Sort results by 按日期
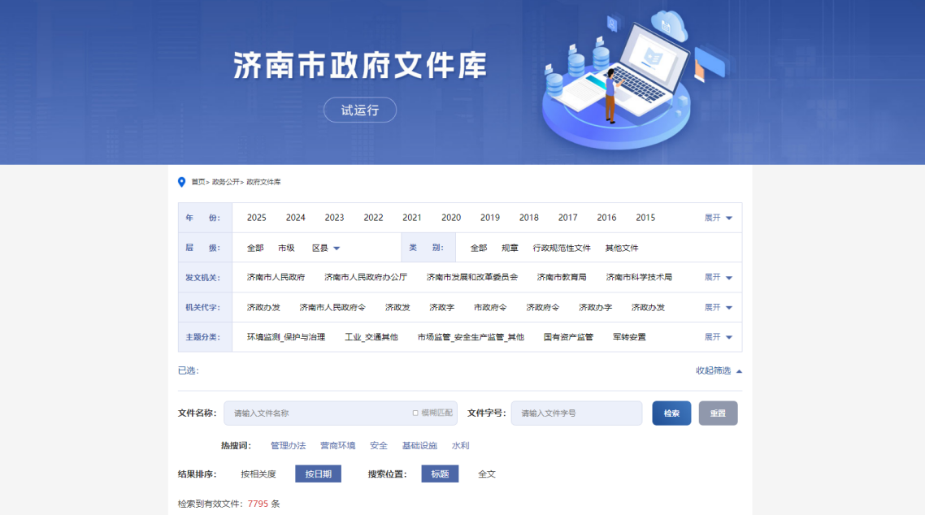 tap(318, 474)
